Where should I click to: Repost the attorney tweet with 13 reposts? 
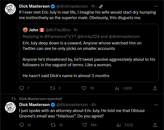[x=53, y=125]
